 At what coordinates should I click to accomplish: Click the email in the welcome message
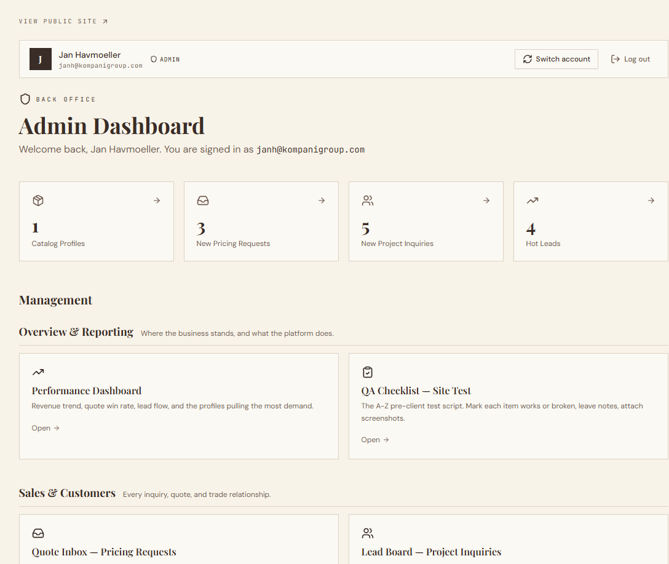(311, 149)
